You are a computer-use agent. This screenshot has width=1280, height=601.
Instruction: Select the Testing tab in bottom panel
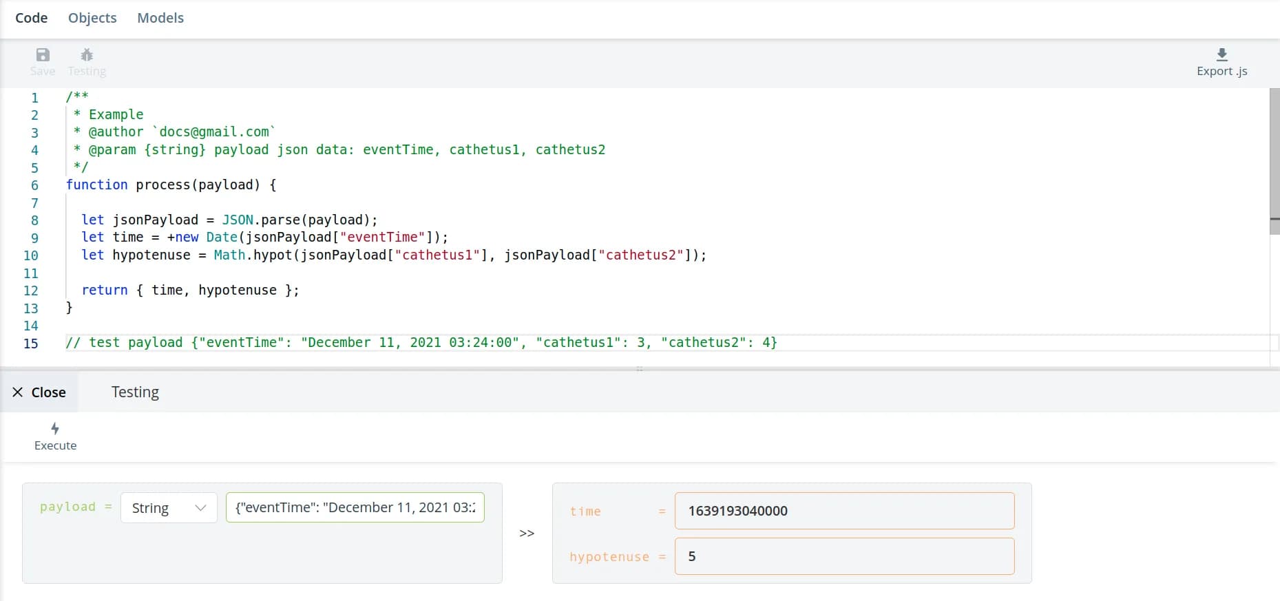(x=135, y=392)
